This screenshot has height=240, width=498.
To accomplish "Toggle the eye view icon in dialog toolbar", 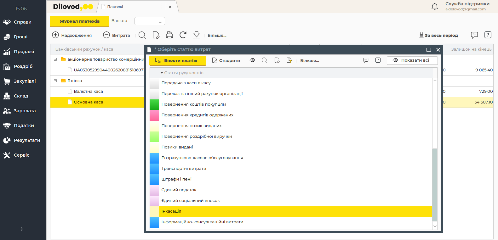I will [252, 60].
